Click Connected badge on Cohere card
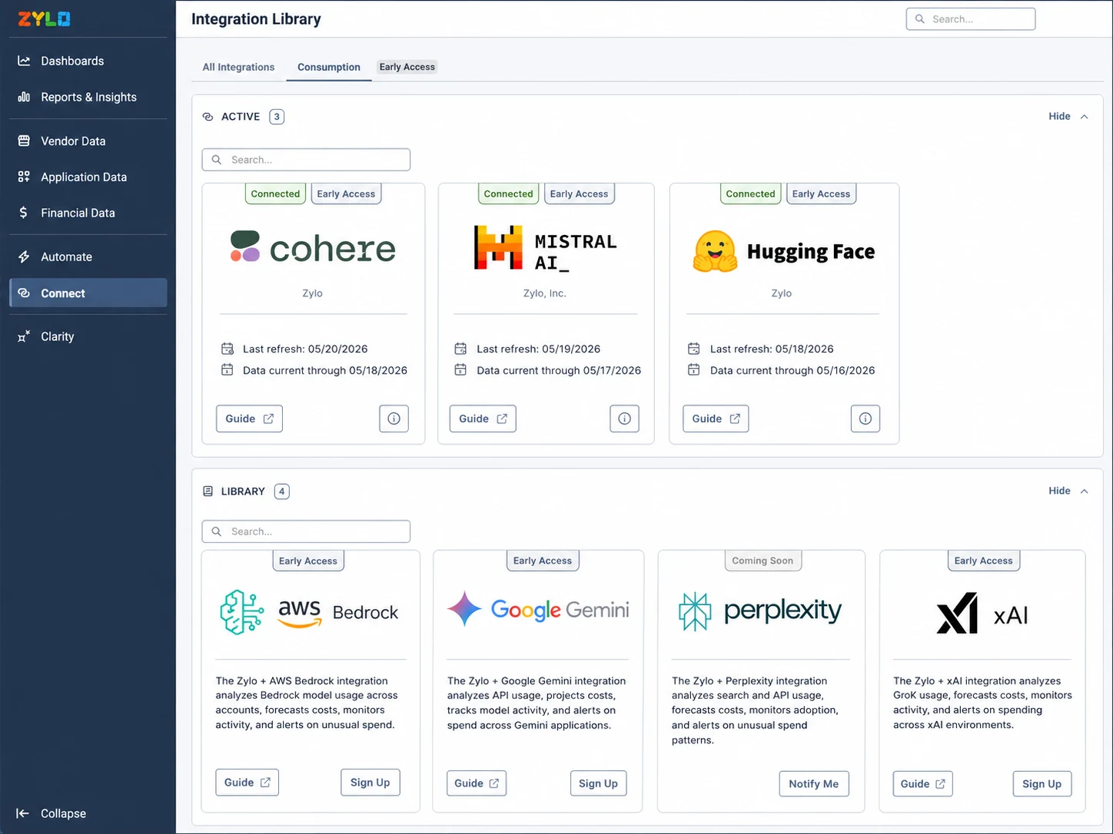 [x=275, y=194]
